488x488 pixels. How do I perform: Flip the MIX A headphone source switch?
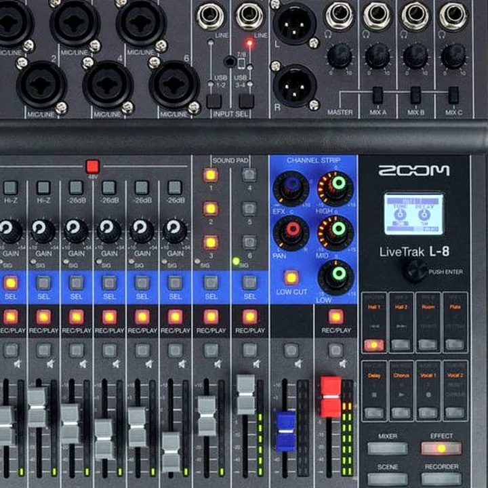(x=378, y=95)
